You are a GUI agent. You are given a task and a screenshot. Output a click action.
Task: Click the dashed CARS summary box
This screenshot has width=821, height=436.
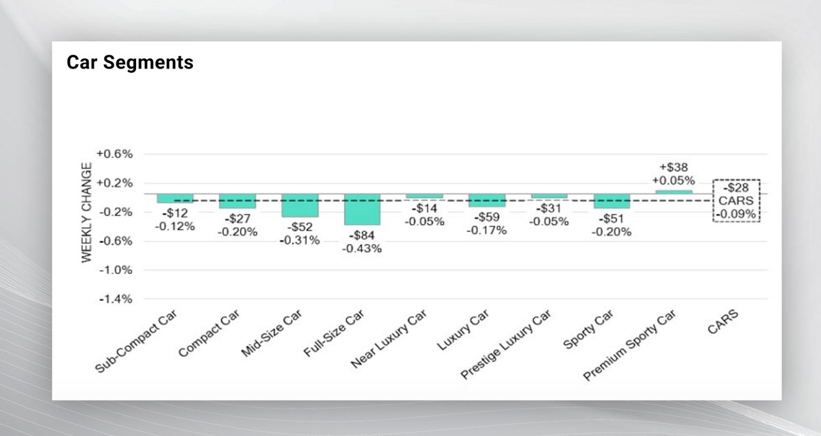tap(736, 201)
